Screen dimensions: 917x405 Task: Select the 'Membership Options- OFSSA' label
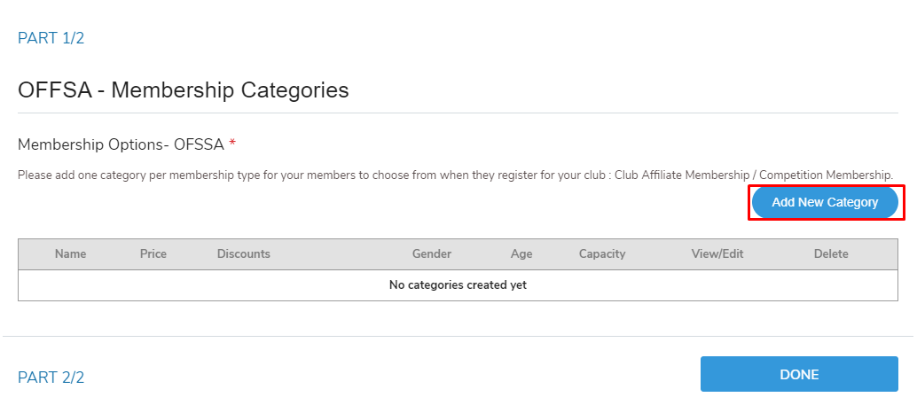click(121, 144)
